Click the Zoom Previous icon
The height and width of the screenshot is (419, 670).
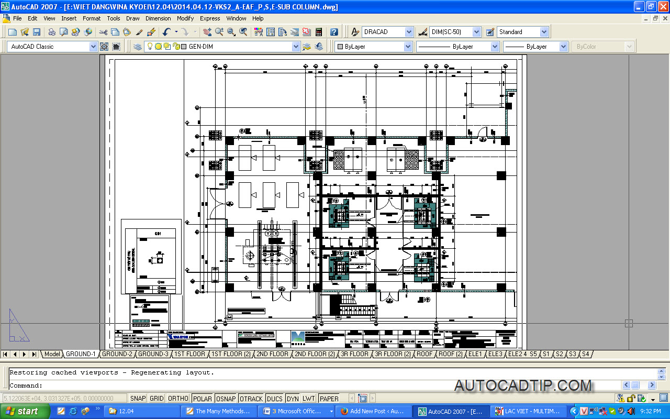(x=243, y=32)
